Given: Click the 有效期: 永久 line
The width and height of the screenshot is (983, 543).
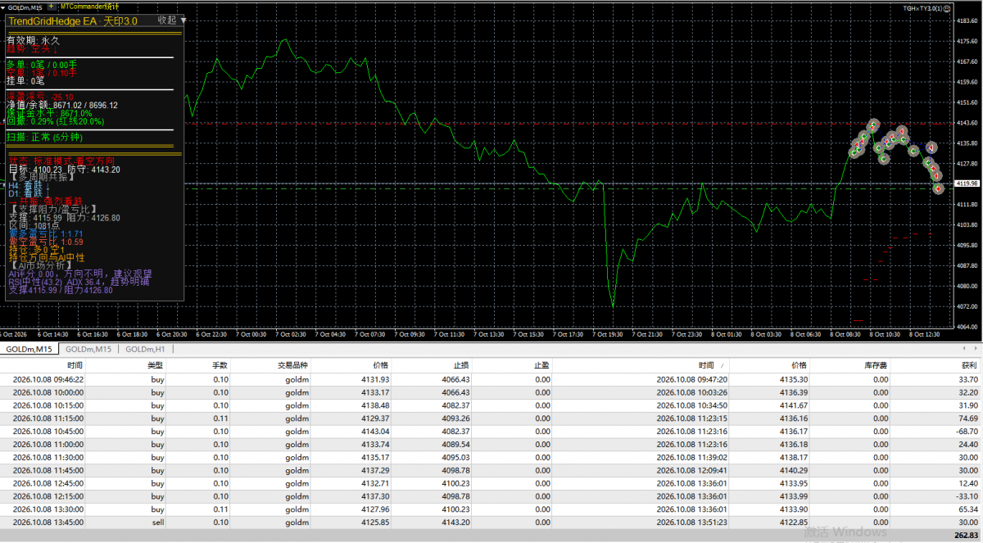Looking at the screenshot, I should tap(34, 40).
